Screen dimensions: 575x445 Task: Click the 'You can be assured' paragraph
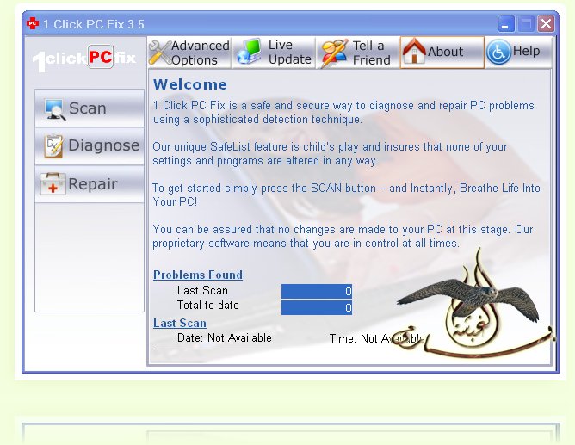coord(343,237)
